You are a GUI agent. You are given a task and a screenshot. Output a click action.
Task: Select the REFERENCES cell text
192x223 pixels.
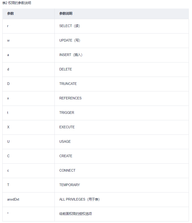point(70,98)
